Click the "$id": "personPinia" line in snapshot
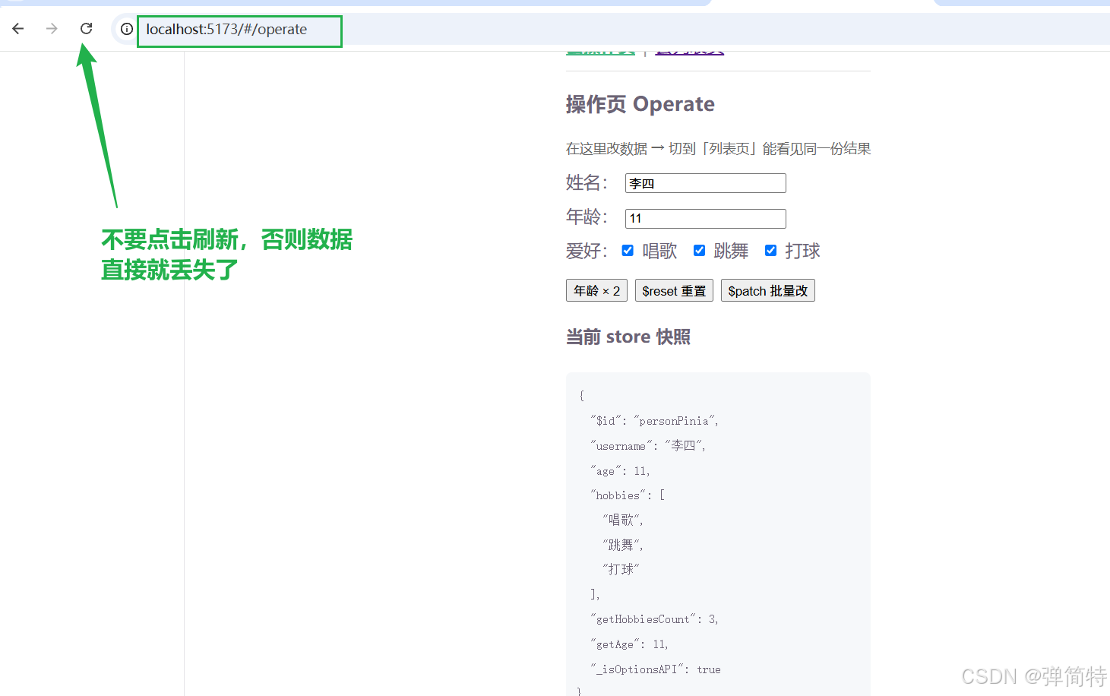Viewport: 1110px width, 696px height. pyautogui.click(x=654, y=421)
